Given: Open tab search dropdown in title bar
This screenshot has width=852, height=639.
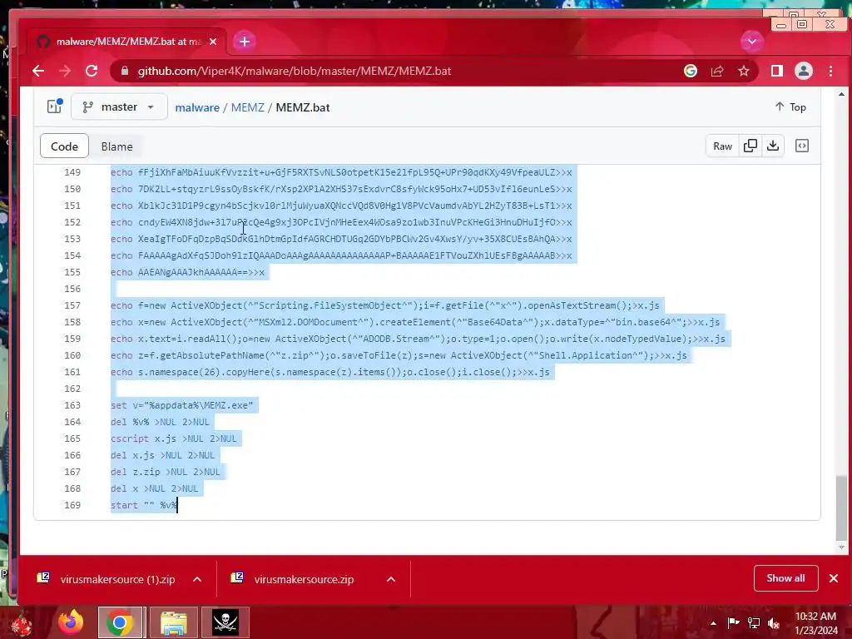Looking at the screenshot, I should click(752, 42).
